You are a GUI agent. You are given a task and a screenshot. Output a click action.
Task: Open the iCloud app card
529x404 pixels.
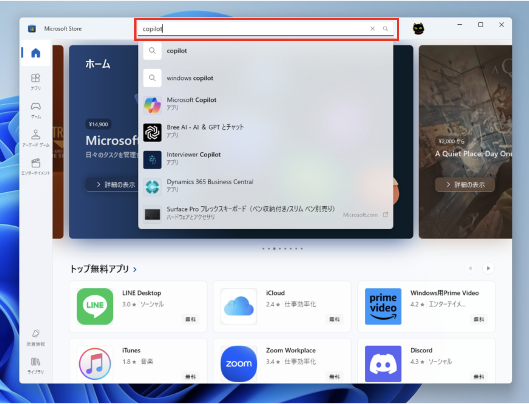(x=282, y=307)
